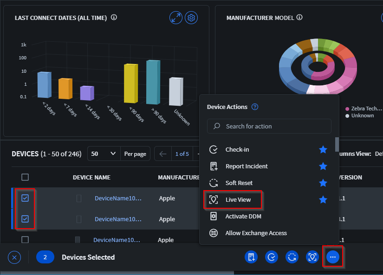Toggle the select-all devices header checkbox

pyautogui.click(x=25, y=177)
